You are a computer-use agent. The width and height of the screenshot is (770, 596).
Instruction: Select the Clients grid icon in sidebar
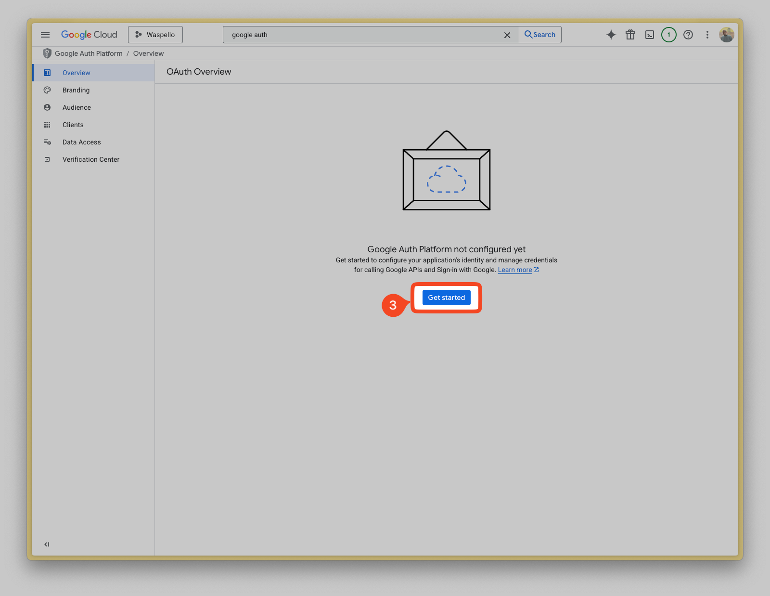[47, 125]
